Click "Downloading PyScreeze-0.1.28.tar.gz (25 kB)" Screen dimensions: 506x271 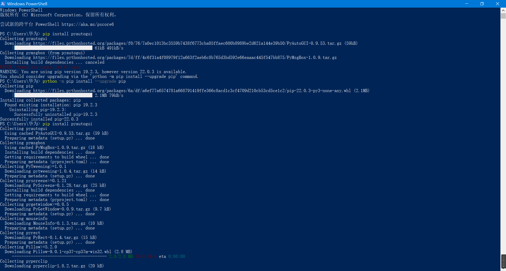(55, 185)
